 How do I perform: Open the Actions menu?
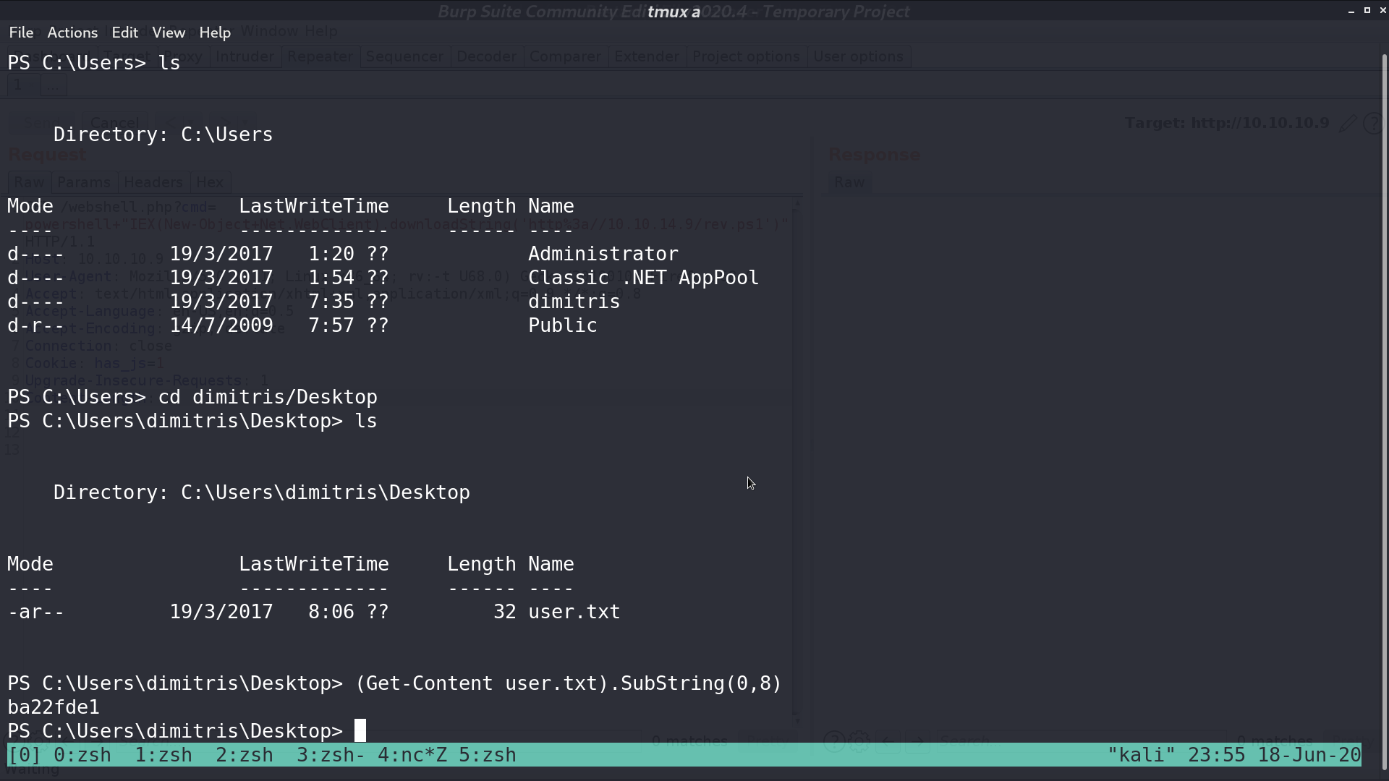pos(72,33)
